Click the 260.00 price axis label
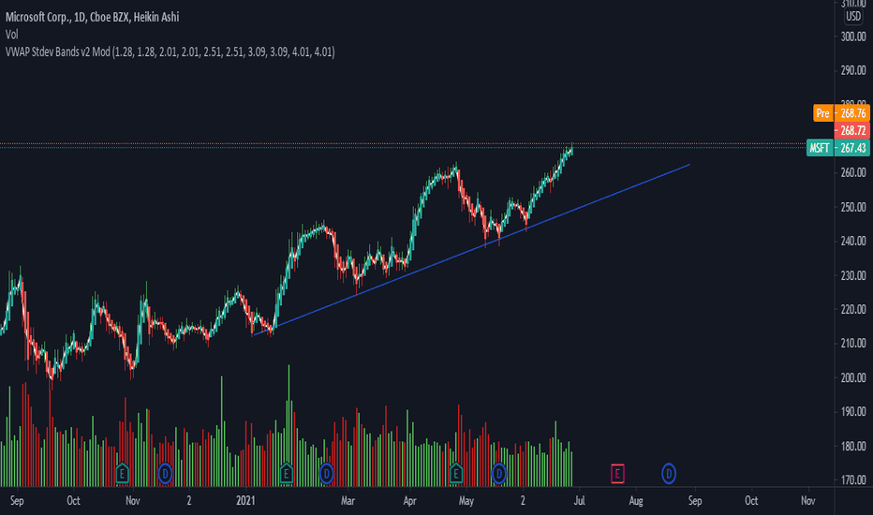This screenshot has width=873, height=515. [x=853, y=173]
